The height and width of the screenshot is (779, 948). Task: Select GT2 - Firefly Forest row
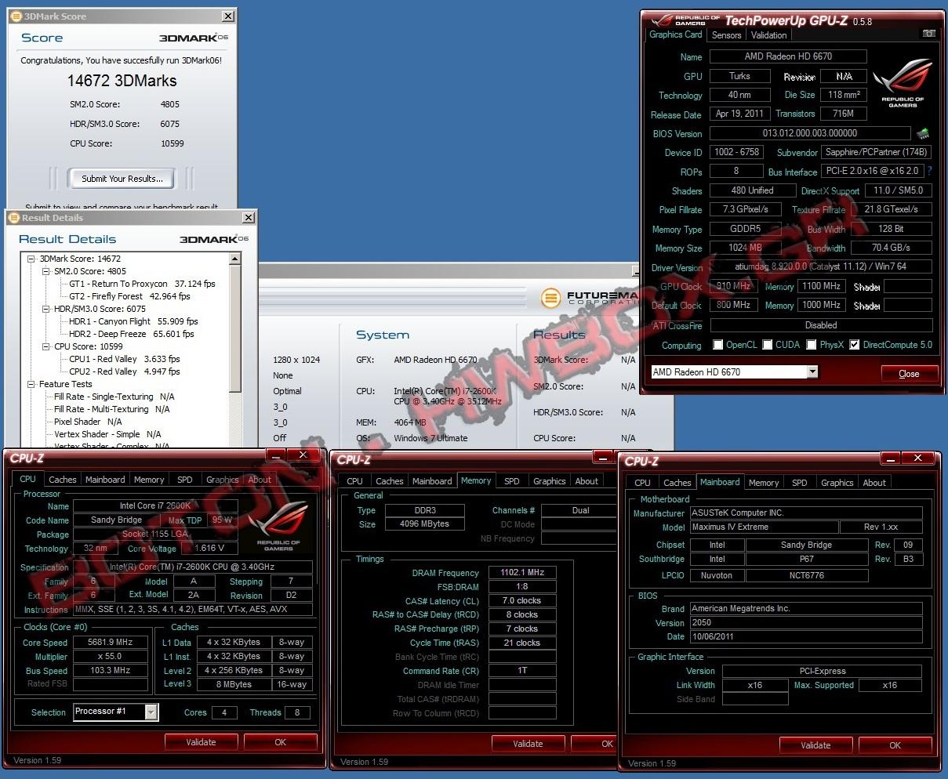pos(129,296)
